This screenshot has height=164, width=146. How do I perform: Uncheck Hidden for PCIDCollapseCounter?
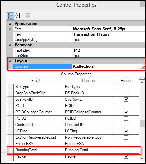pyautogui.click(x=126, y=112)
